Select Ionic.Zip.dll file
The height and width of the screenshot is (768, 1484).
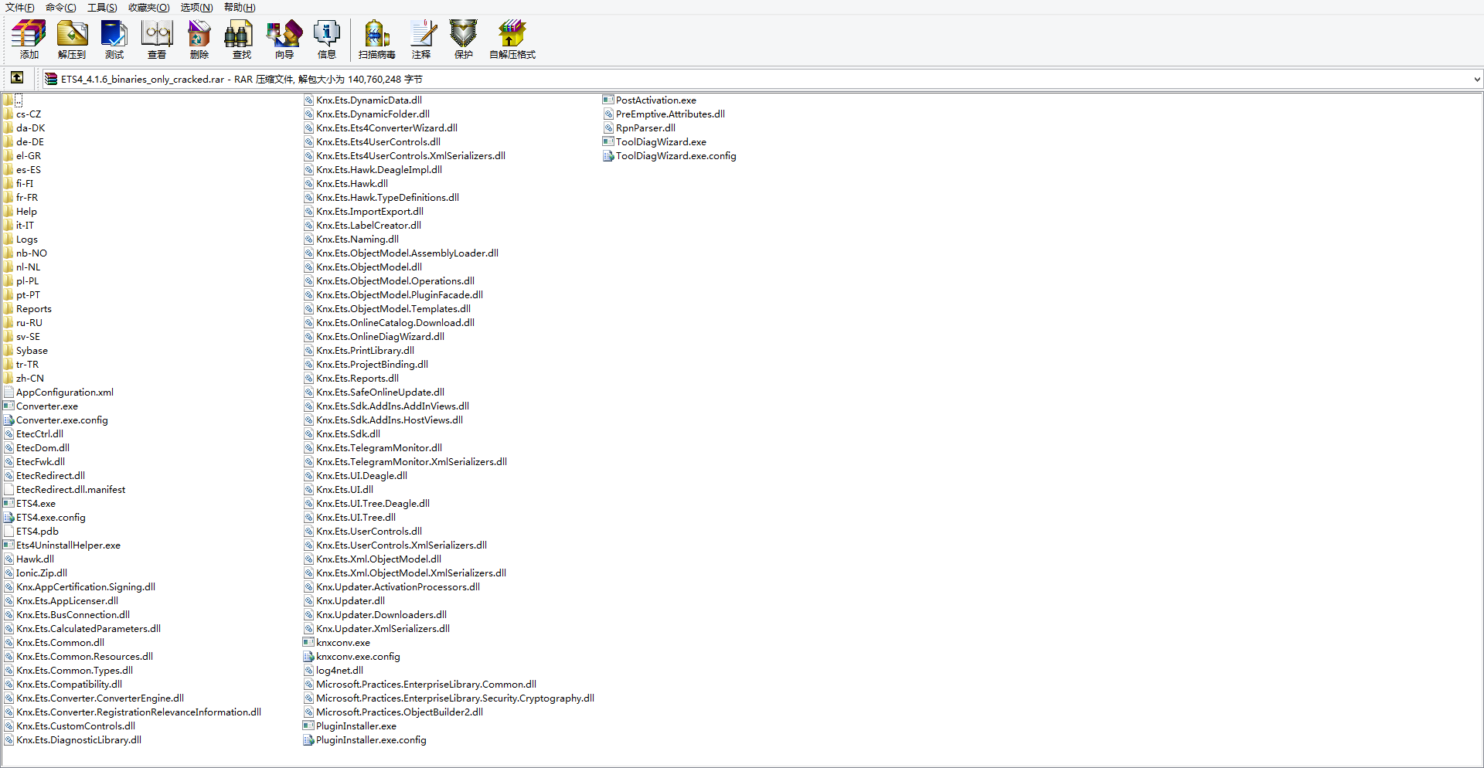click(36, 573)
